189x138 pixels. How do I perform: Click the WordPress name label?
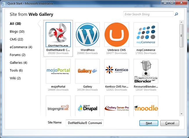[88, 50]
